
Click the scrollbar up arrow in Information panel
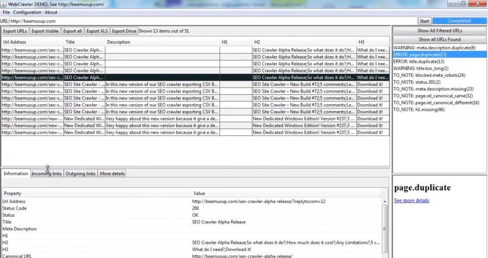point(384,202)
